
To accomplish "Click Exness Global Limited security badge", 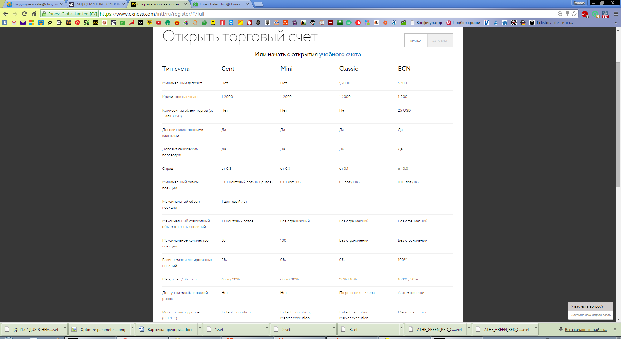I will click(70, 14).
